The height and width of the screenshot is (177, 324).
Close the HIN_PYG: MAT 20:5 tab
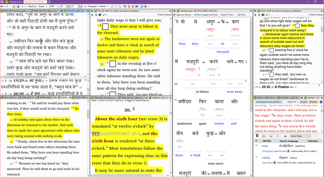click(88, 11)
